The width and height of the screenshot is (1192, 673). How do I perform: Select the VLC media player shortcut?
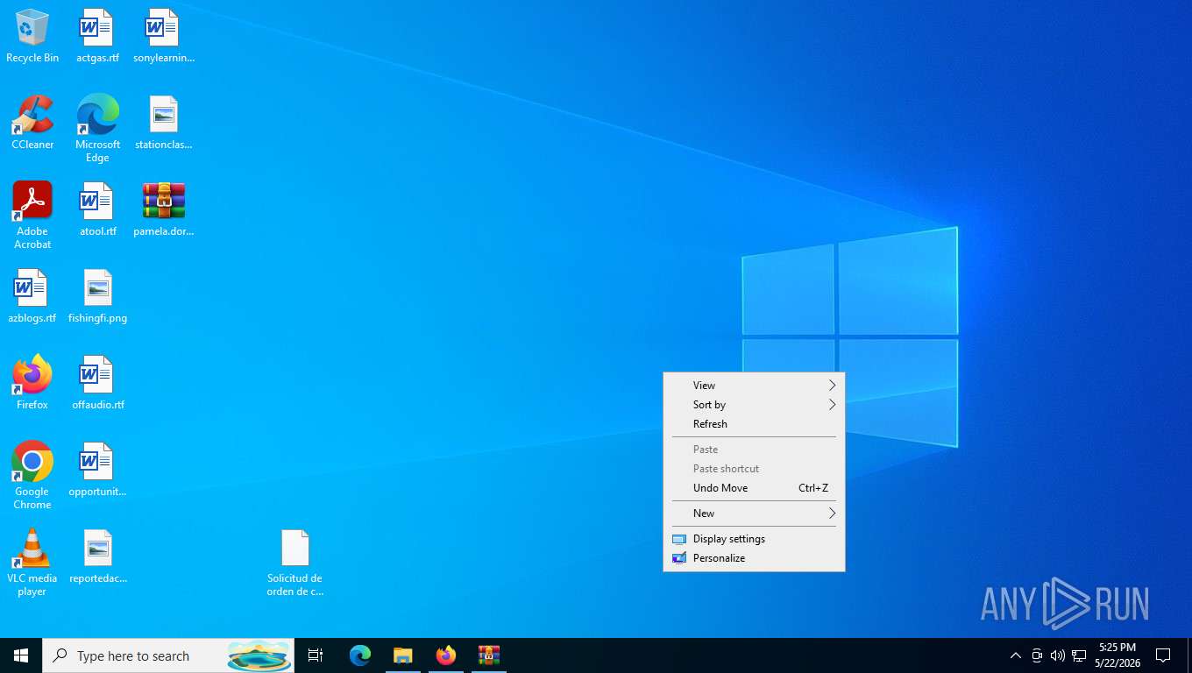pos(32,563)
